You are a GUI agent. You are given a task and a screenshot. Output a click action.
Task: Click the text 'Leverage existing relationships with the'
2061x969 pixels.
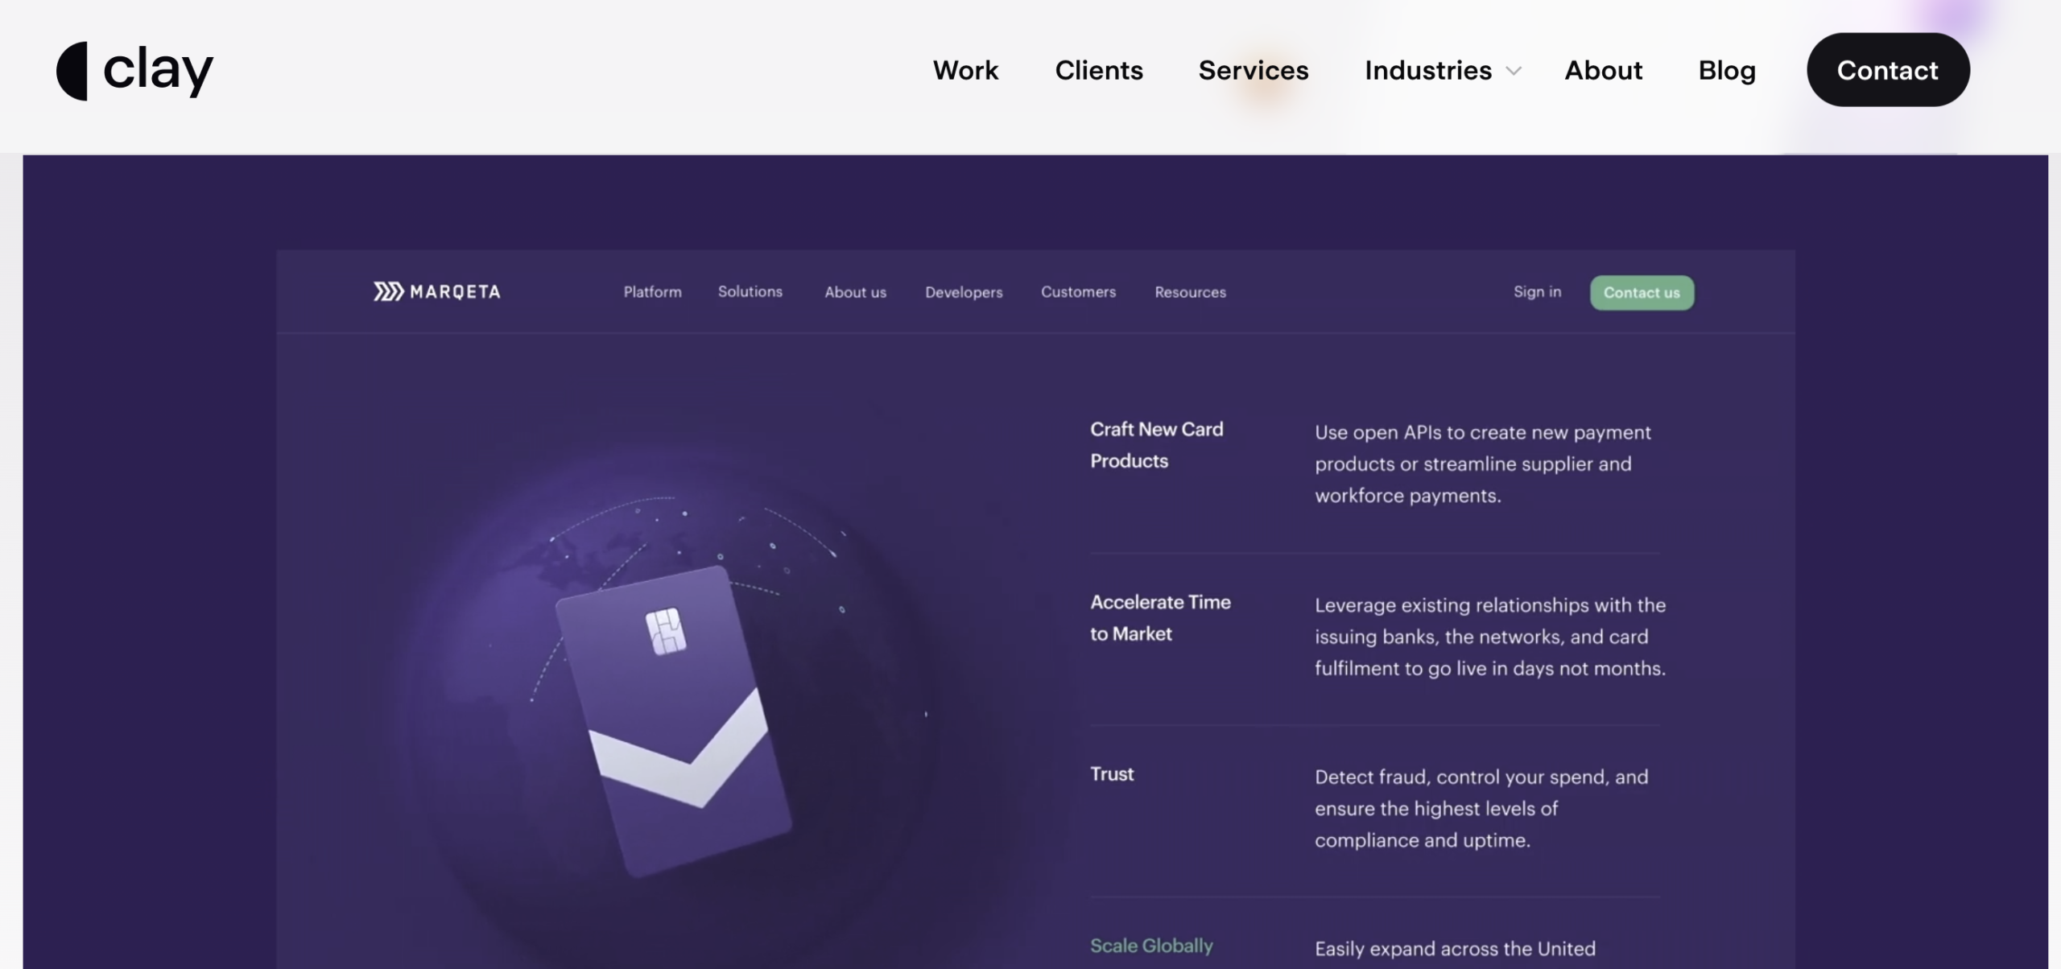[x=1490, y=605]
